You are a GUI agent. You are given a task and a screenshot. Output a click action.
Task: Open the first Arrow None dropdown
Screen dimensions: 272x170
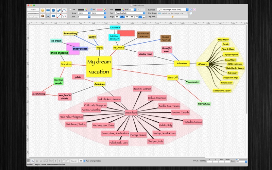(x=84, y=13)
